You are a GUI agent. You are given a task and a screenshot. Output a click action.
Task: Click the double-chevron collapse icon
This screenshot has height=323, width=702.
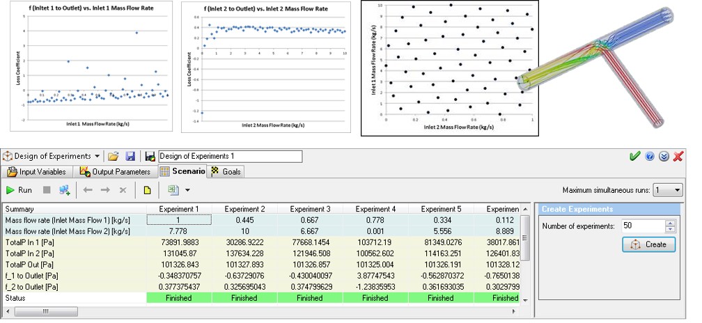(x=664, y=156)
